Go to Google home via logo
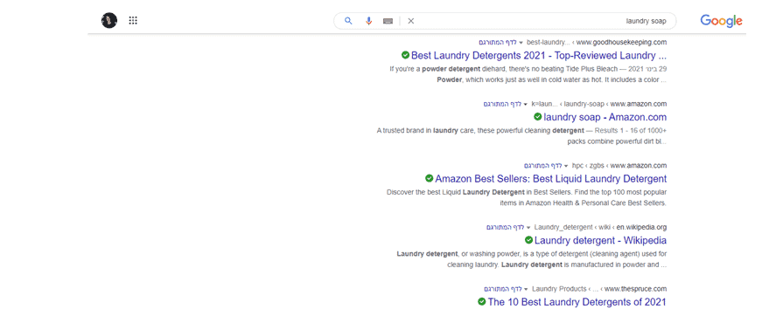The image size is (769, 323). click(x=721, y=21)
